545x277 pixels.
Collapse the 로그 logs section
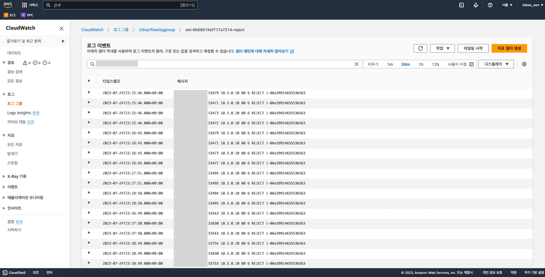pyautogui.click(x=4, y=94)
